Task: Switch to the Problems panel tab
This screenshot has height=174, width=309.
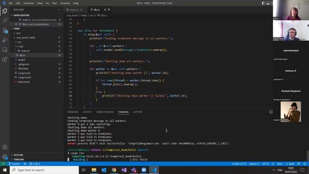Action: [x=73, y=112]
